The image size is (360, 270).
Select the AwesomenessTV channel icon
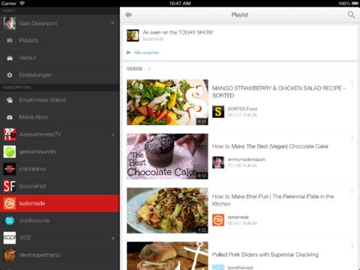[x=10, y=134]
